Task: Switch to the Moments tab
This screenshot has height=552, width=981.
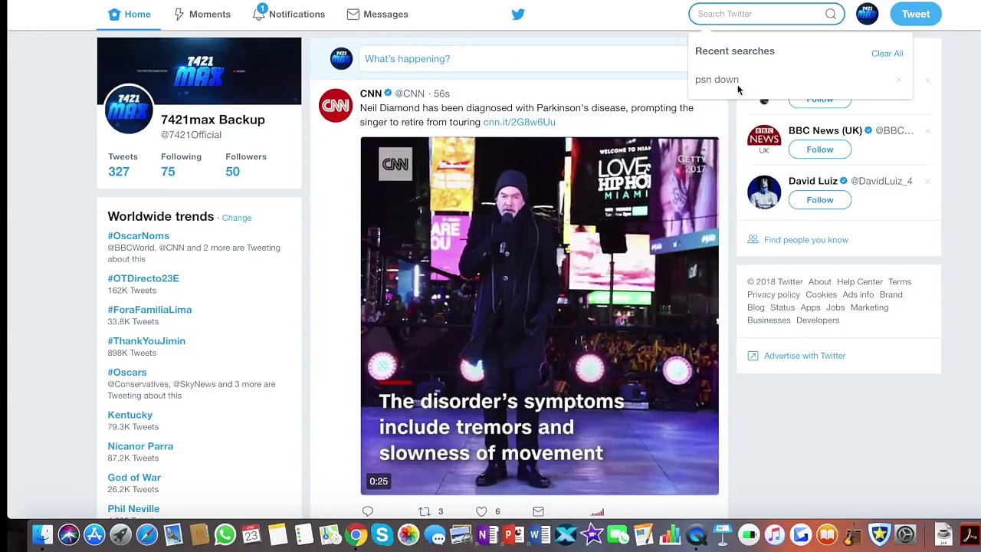Action: tap(202, 14)
